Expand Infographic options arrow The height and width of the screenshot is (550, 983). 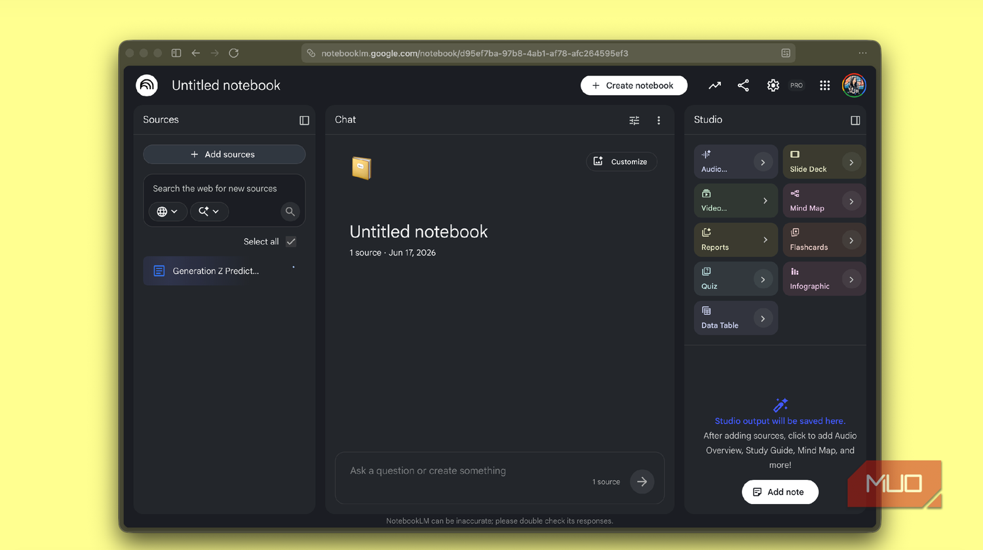(851, 279)
